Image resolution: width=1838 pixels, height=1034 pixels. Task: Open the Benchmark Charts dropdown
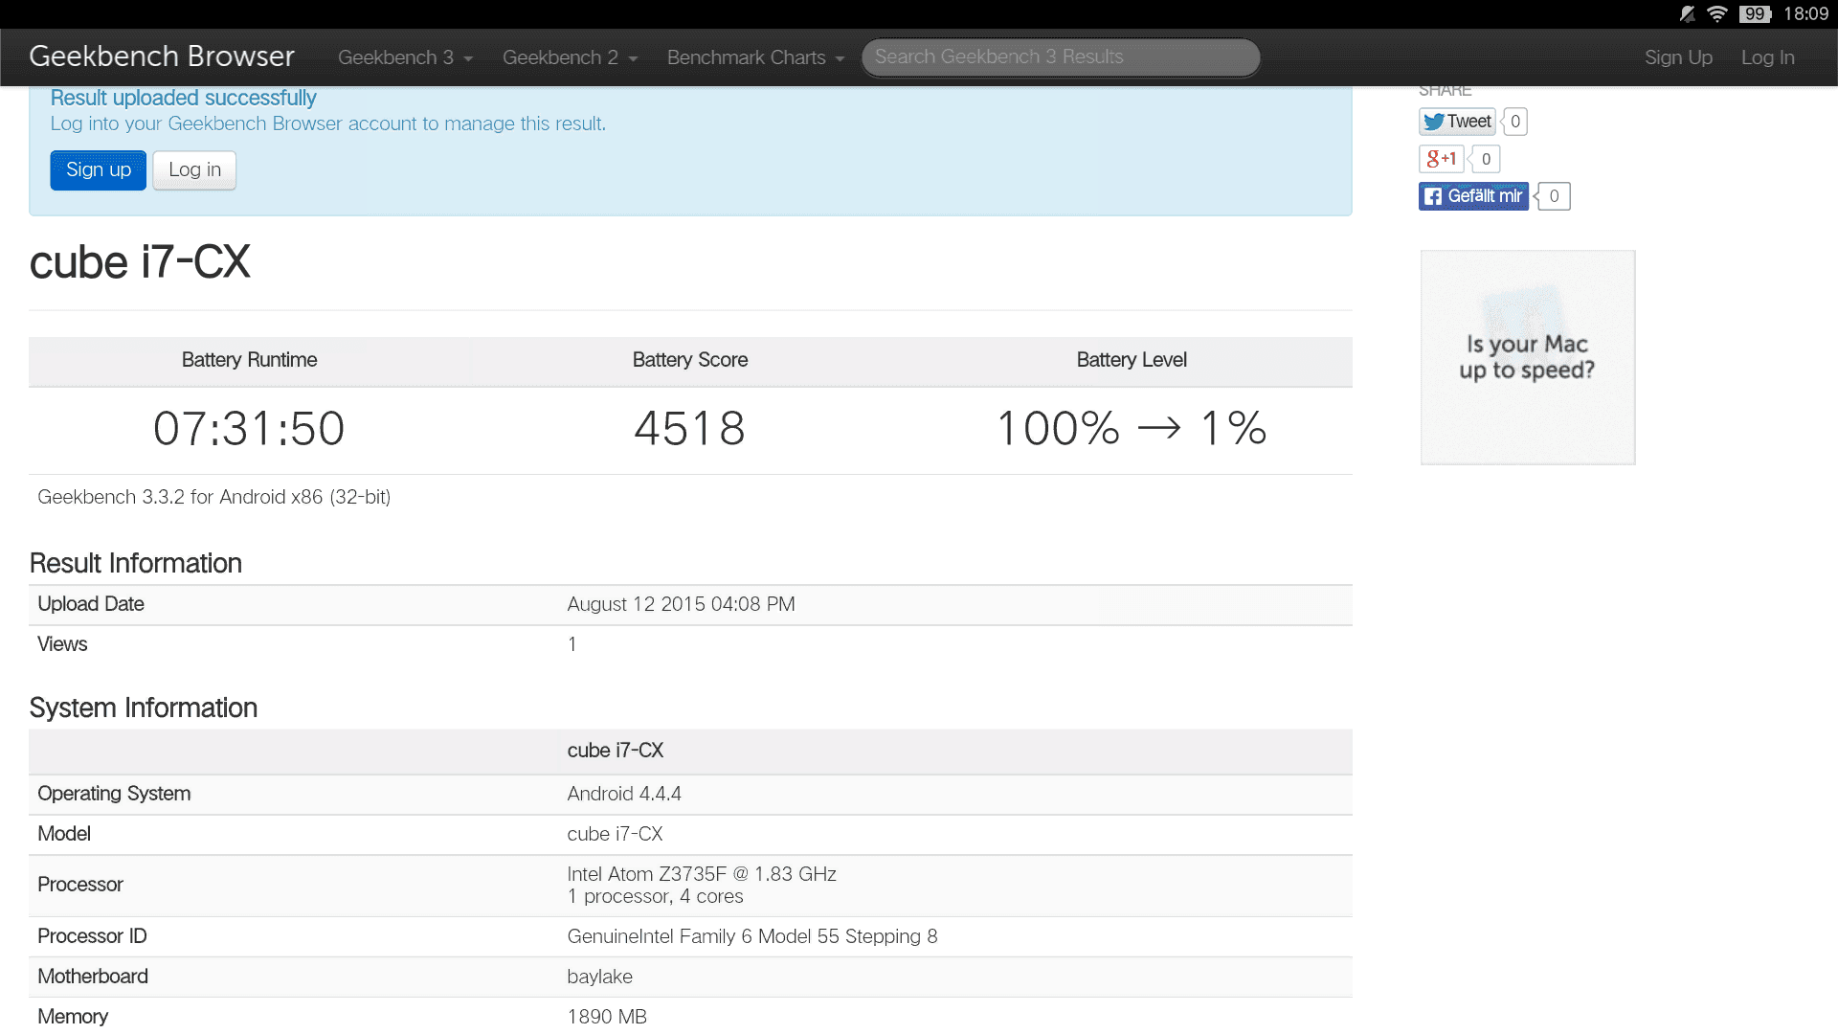755,57
